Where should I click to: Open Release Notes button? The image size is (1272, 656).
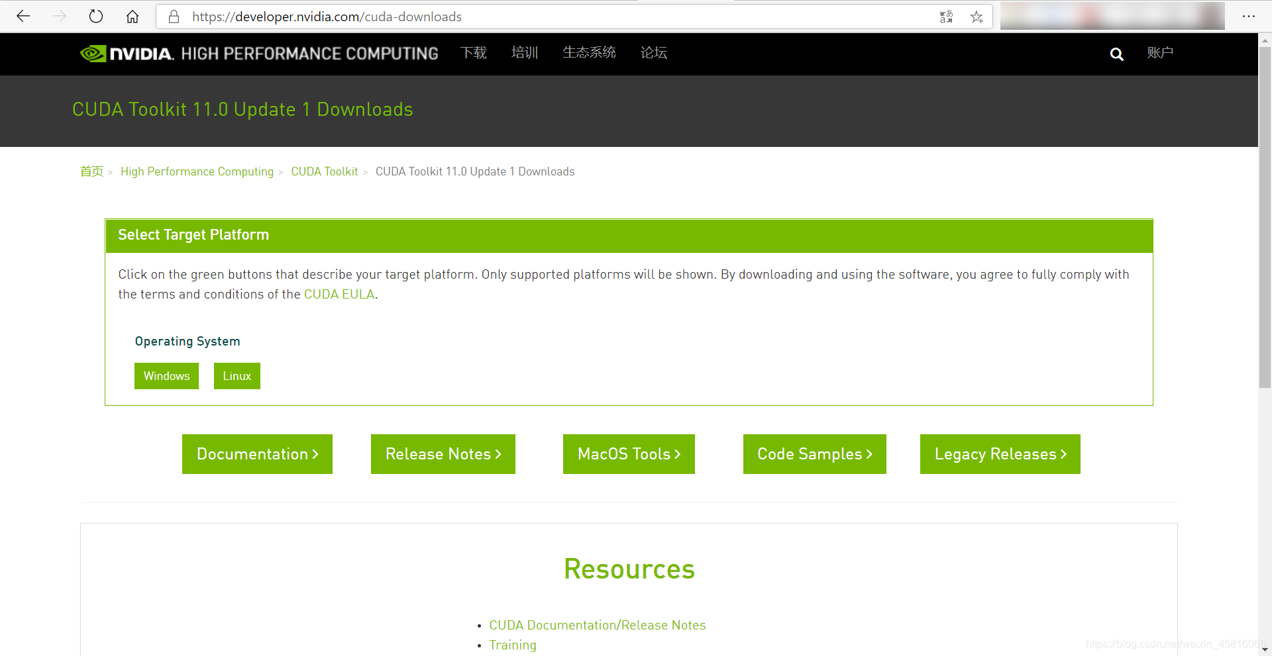pos(443,454)
